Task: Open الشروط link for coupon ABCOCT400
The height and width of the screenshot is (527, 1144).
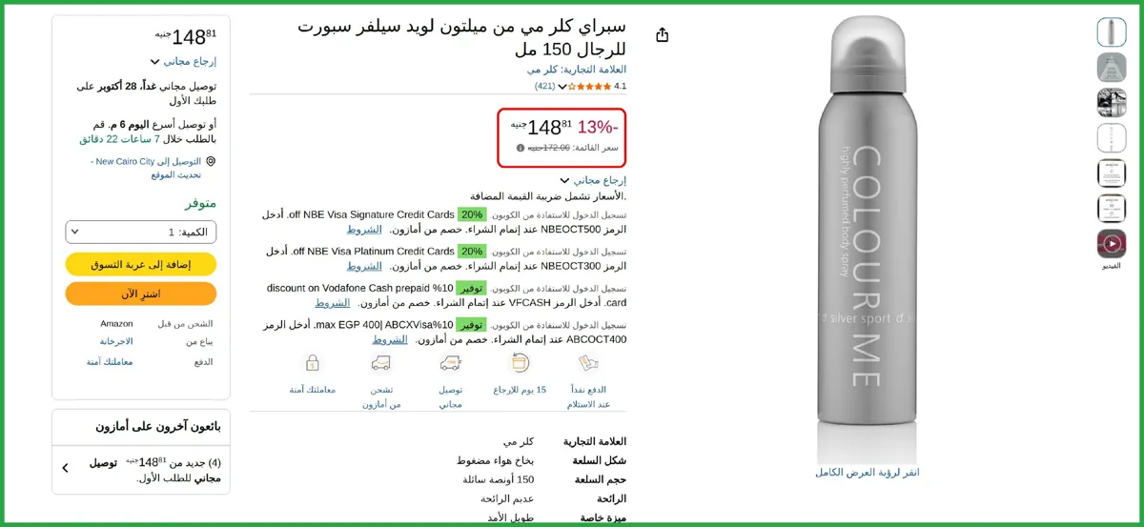Action: [x=390, y=339]
